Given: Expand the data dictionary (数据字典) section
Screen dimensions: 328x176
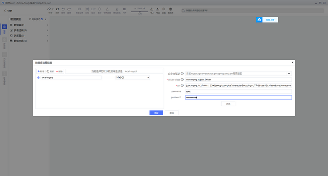Looking at the screenshot, I should [x=47, y=41].
